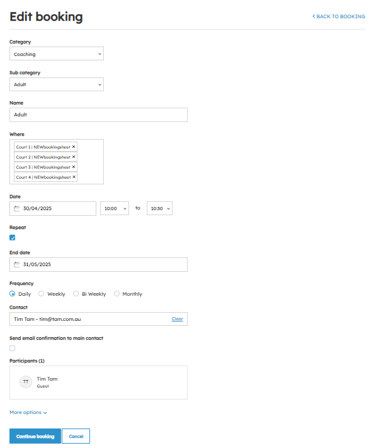Remove Court 1 from Where list

pyautogui.click(x=74, y=147)
